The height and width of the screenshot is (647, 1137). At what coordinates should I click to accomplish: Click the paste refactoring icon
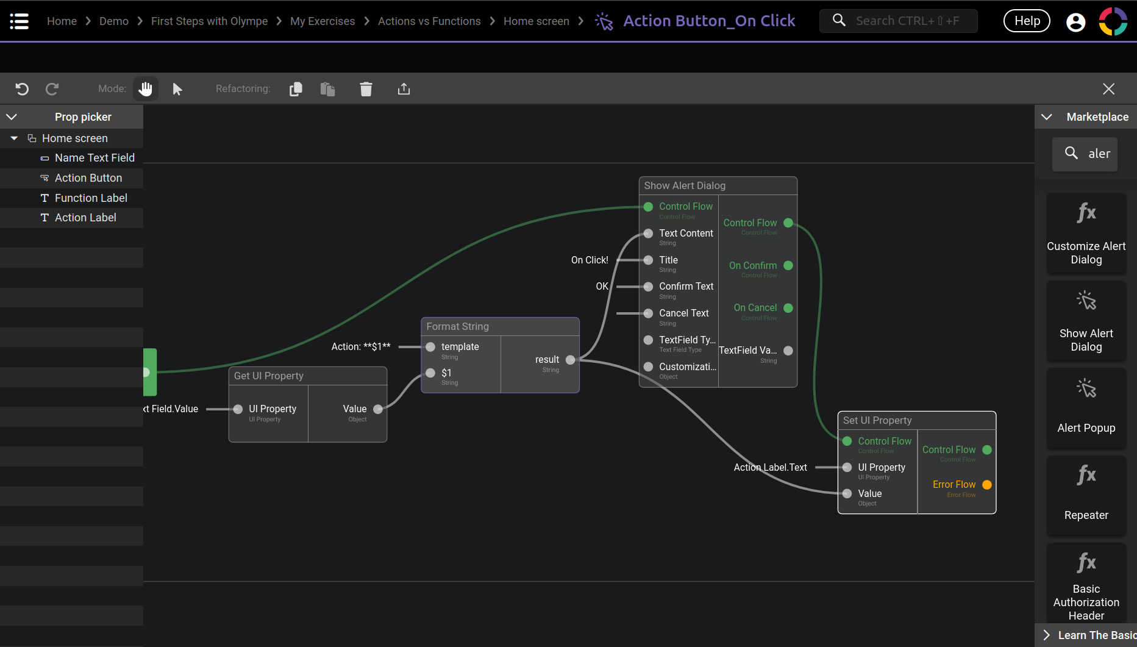point(328,89)
